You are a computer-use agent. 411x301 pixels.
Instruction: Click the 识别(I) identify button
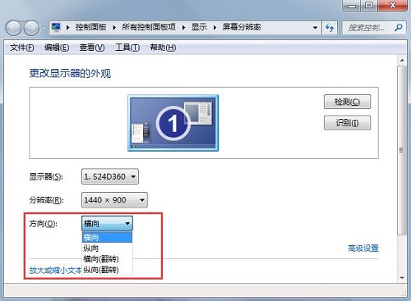click(347, 123)
